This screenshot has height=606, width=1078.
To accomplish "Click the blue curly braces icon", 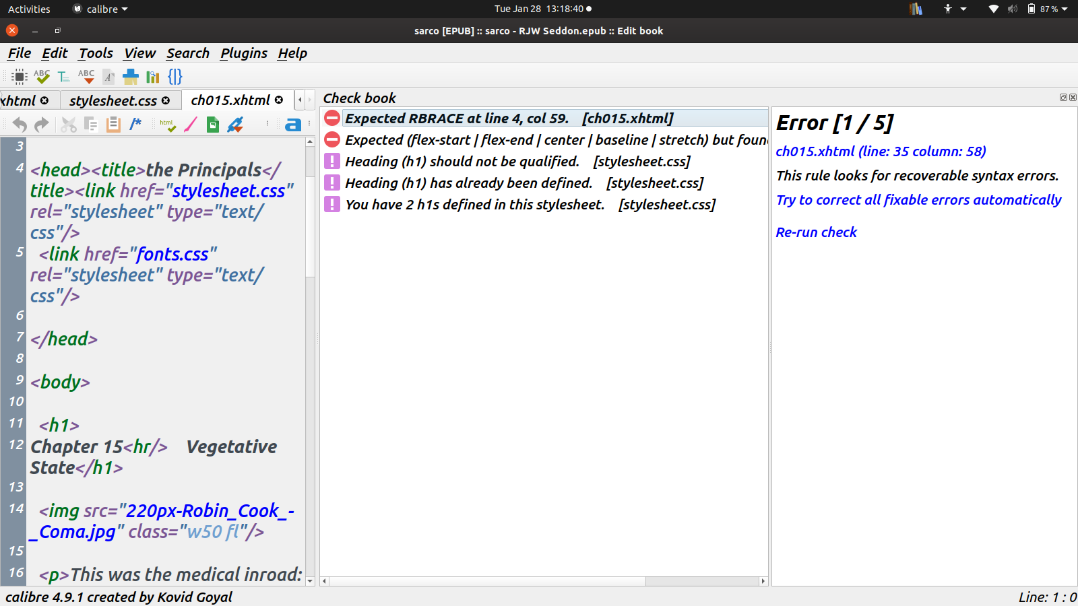I will click(175, 77).
